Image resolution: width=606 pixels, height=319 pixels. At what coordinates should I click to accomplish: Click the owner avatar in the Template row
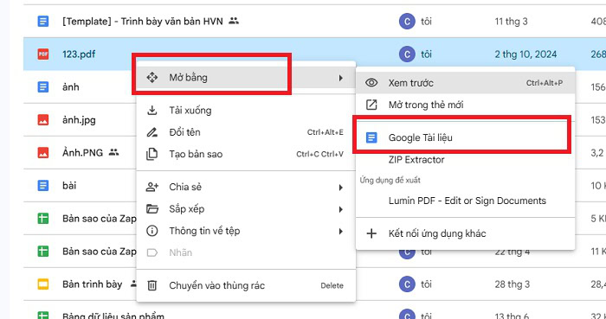coord(407,22)
